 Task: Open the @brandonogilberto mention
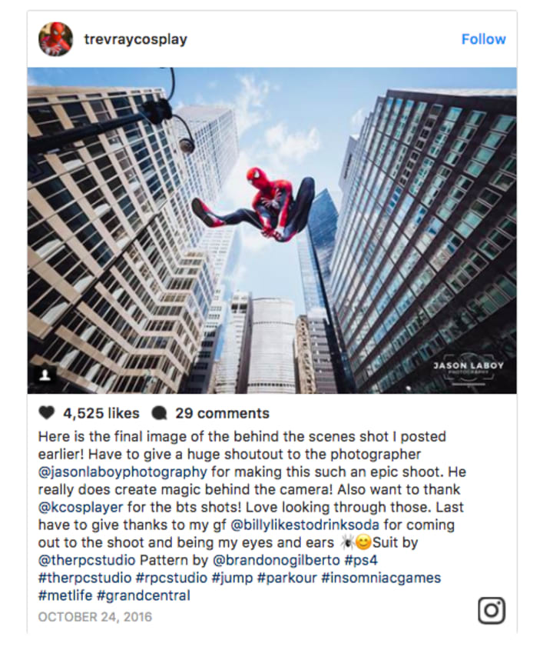(x=276, y=560)
